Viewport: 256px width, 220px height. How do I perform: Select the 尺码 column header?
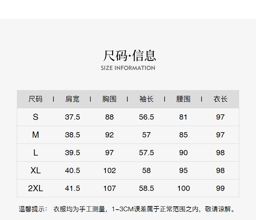(x=35, y=99)
